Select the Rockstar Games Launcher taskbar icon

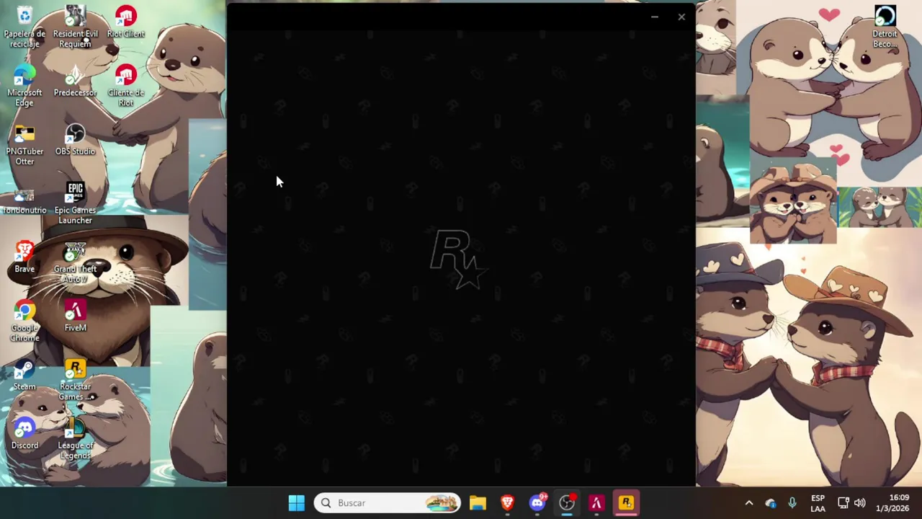click(x=626, y=502)
